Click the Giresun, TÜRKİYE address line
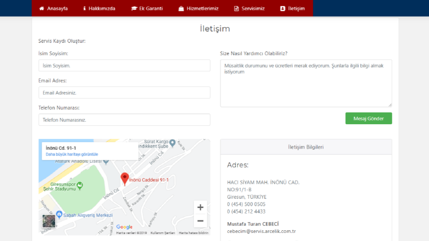Screen dimensions: 429x241 (x=247, y=197)
